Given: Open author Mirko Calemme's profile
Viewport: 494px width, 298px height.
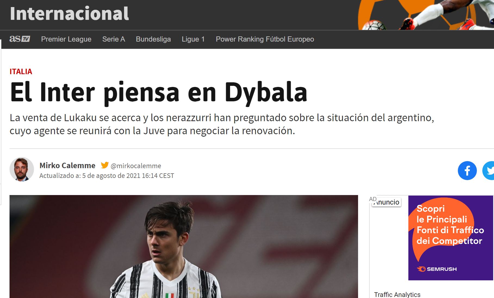Looking at the screenshot, I should [x=67, y=165].
